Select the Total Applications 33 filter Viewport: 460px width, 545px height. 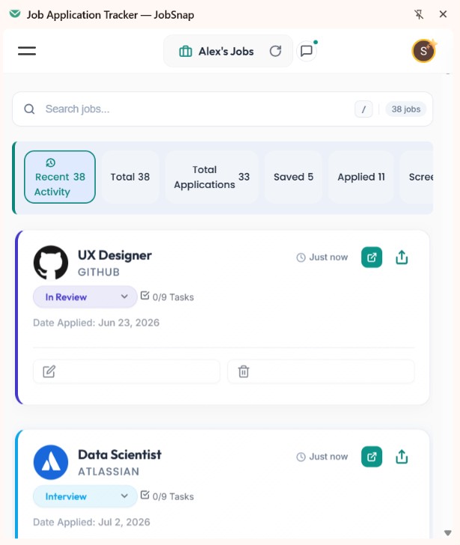tap(212, 177)
